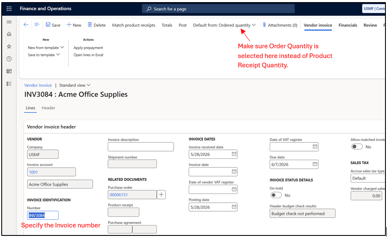The width and height of the screenshot is (388, 238).
Task: Open calendar picker for Posting date
Action: [234, 207]
